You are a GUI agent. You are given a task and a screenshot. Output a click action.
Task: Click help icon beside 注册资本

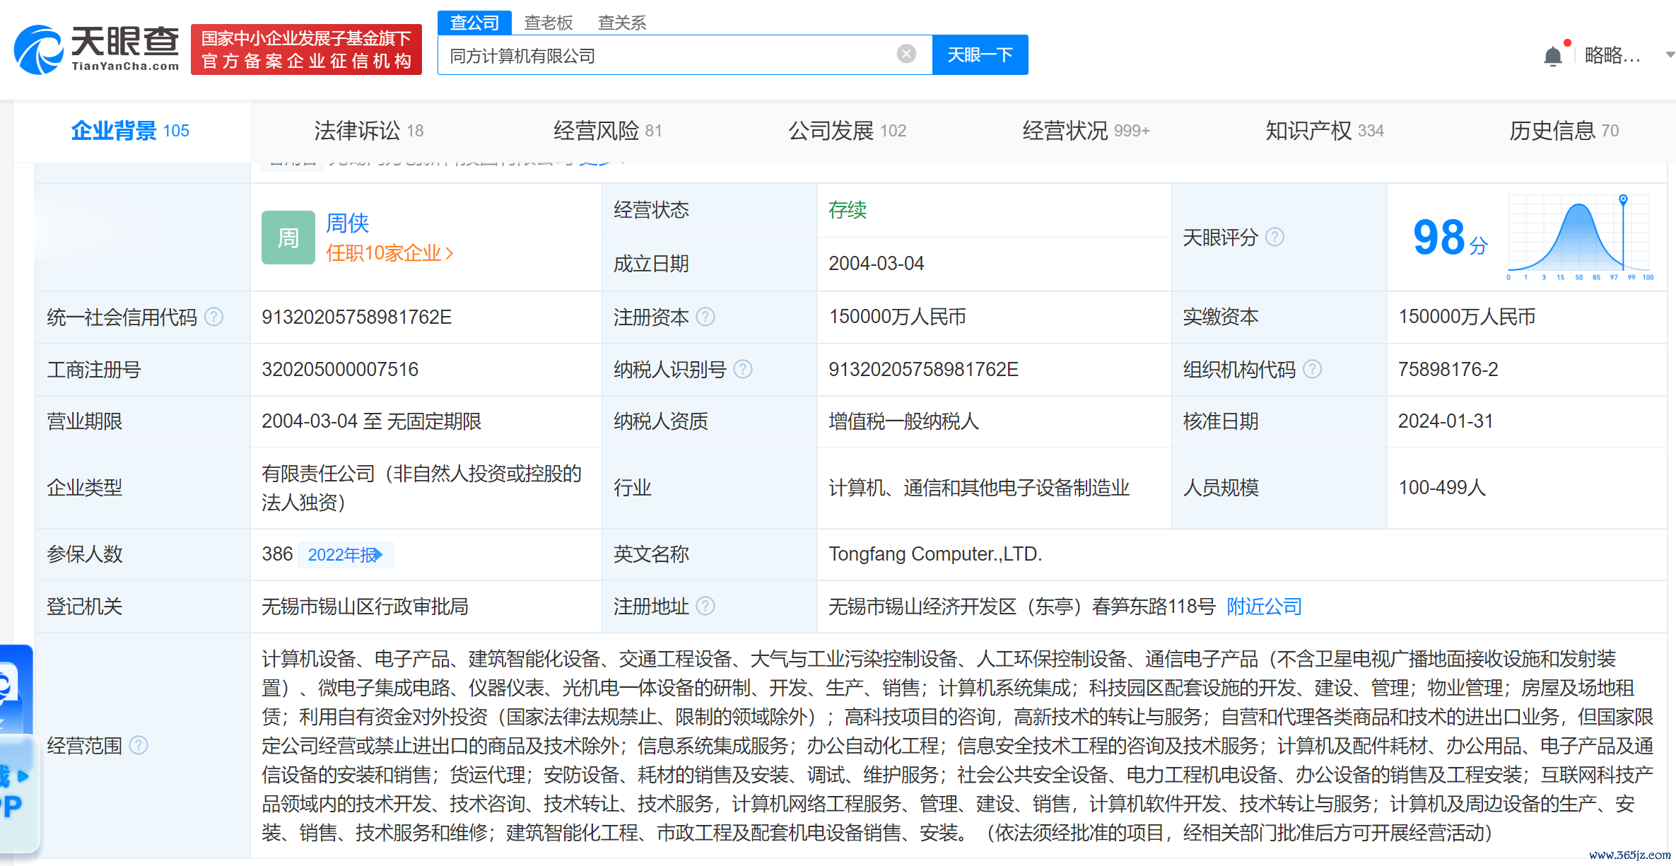[705, 317]
